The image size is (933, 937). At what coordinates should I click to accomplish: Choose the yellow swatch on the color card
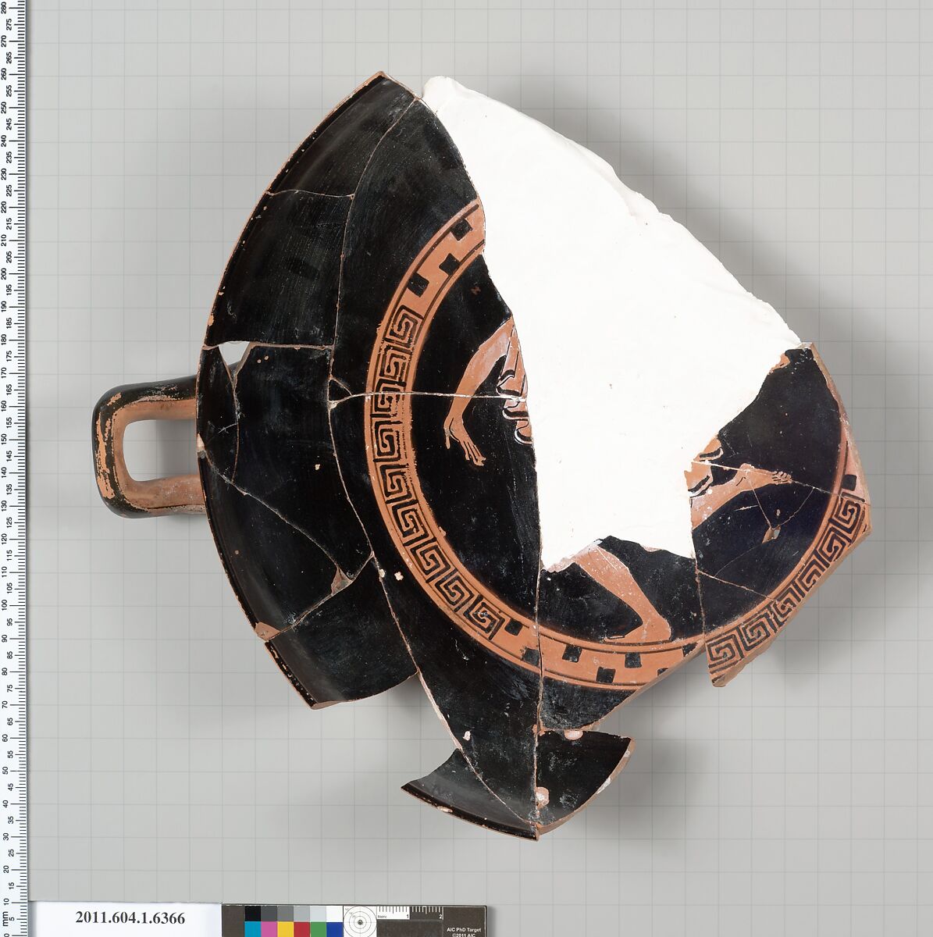(x=286, y=929)
